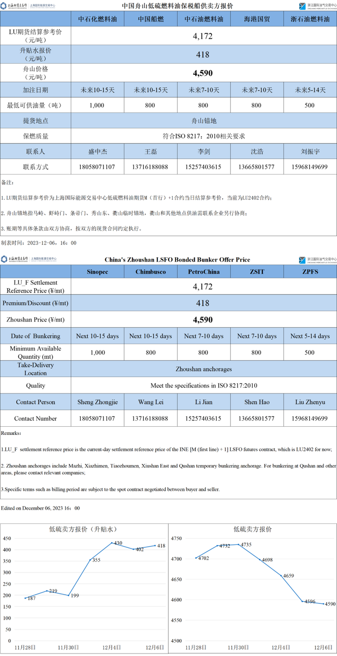Click the Remarks heading in English notes

[x=11, y=433]
